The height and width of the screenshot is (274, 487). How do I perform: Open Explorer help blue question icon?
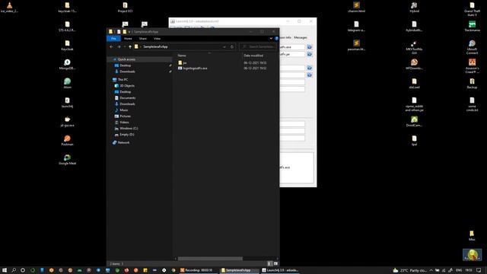pyautogui.click(x=276, y=39)
